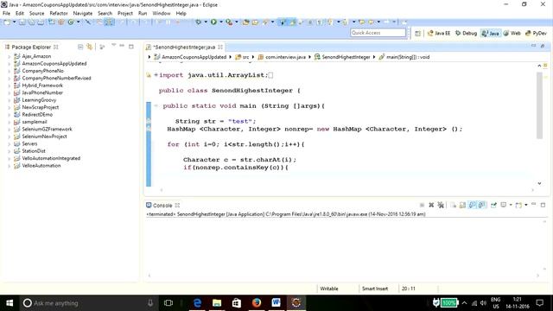This screenshot has width=553, height=311.
Task: Select the Console tab
Action: 162,206
